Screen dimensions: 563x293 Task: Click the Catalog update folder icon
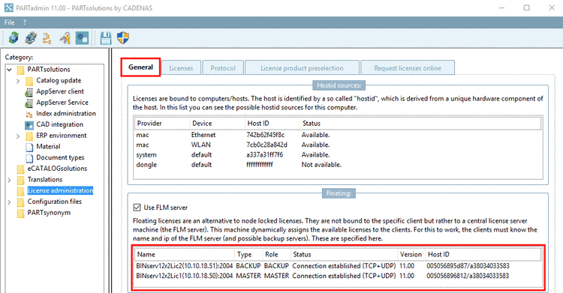(29, 81)
